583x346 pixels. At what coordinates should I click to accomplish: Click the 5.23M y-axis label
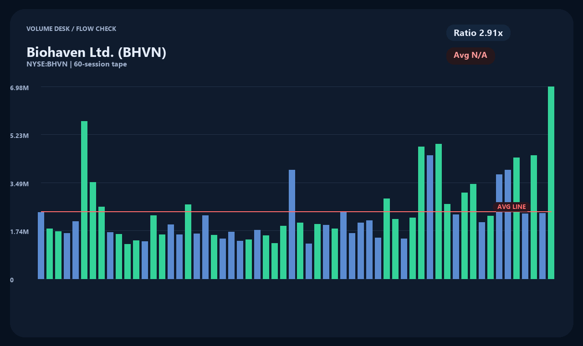pos(20,136)
